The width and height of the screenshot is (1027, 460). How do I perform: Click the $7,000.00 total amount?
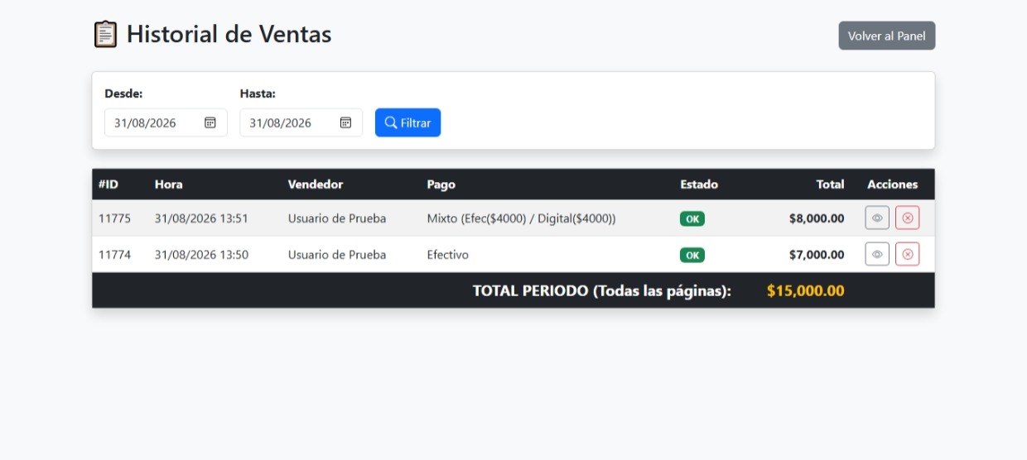[817, 255]
